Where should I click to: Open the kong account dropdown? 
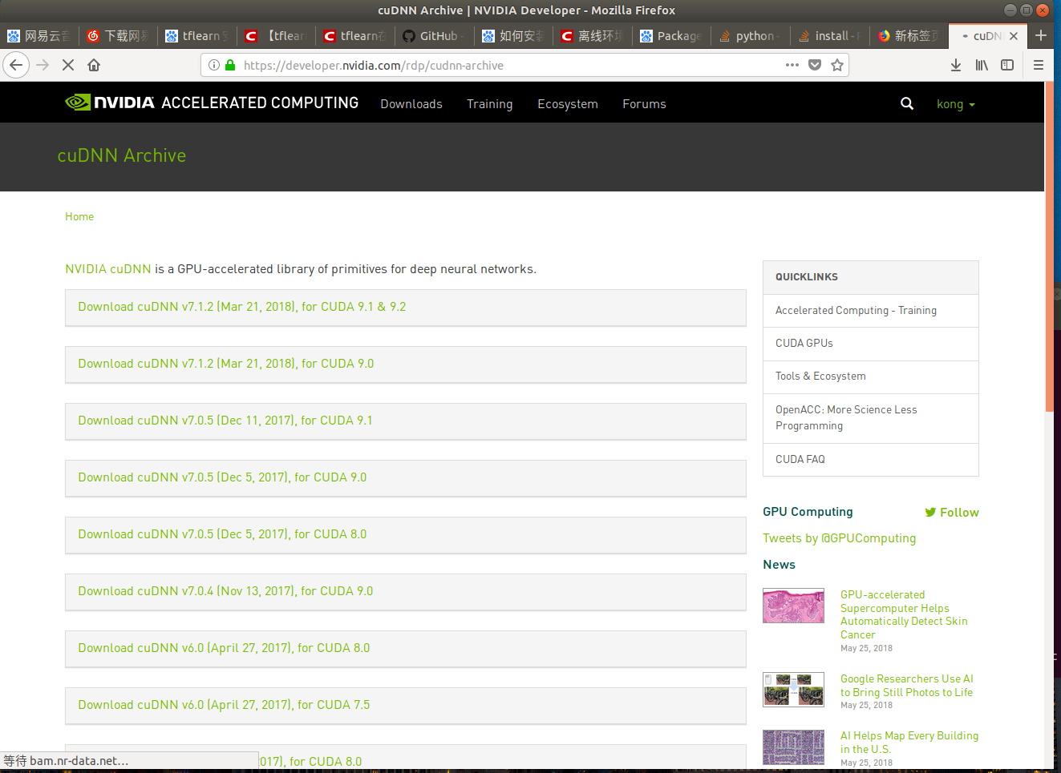pyautogui.click(x=956, y=104)
